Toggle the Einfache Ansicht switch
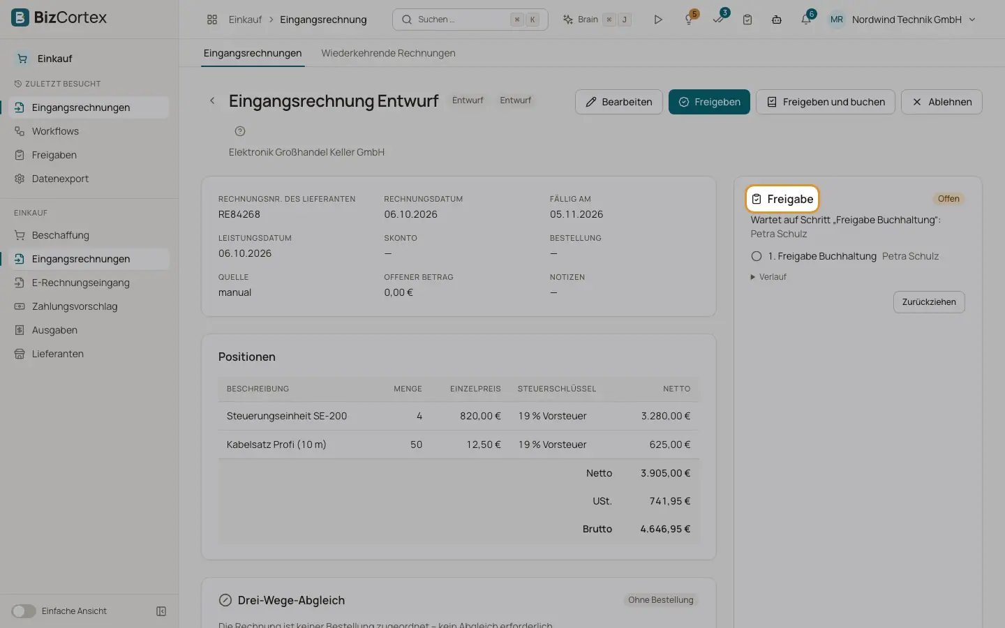The image size is (1005, 628). 23,611
